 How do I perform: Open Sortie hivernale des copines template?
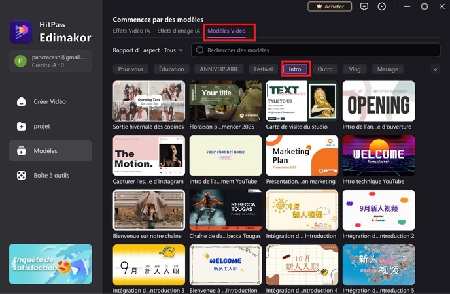click(x=149, y=101)
